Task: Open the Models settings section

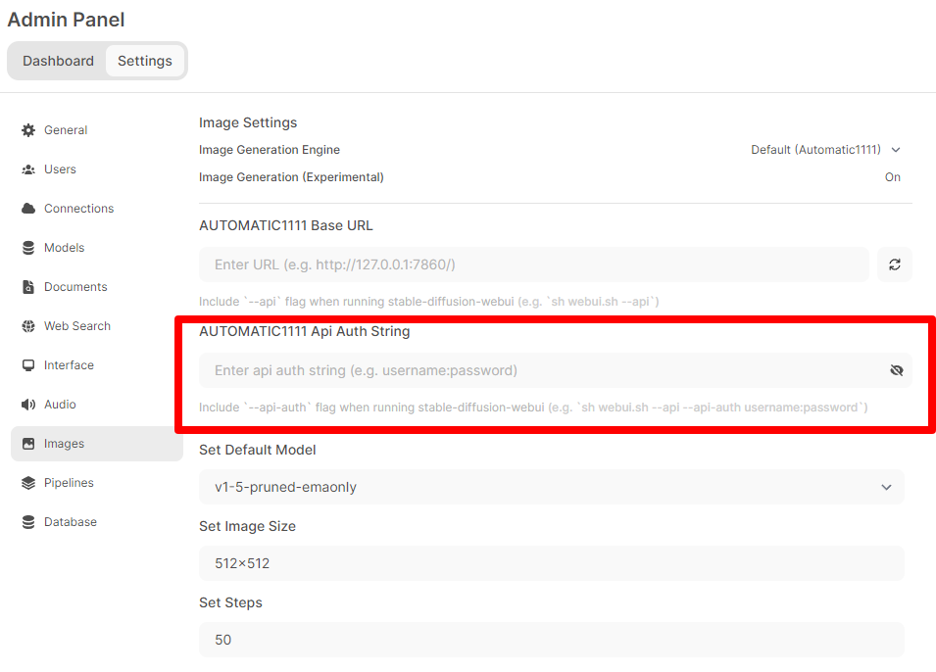Action: [97, 248]
